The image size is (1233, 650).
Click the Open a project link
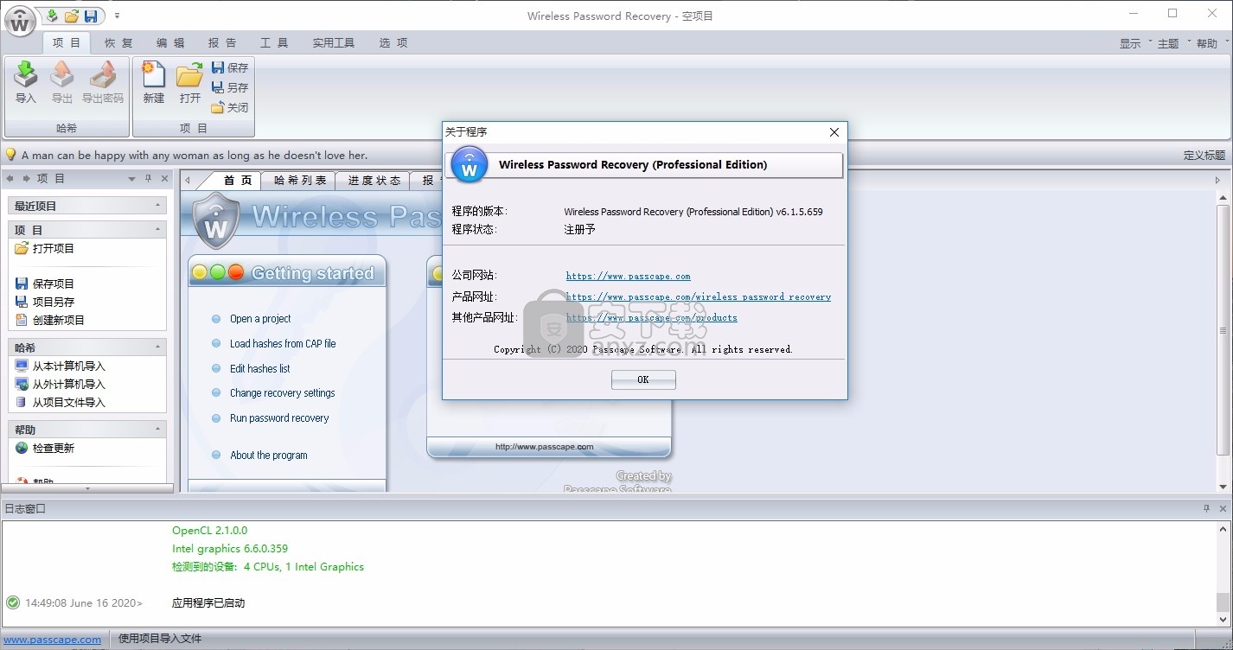coord(260,318)
